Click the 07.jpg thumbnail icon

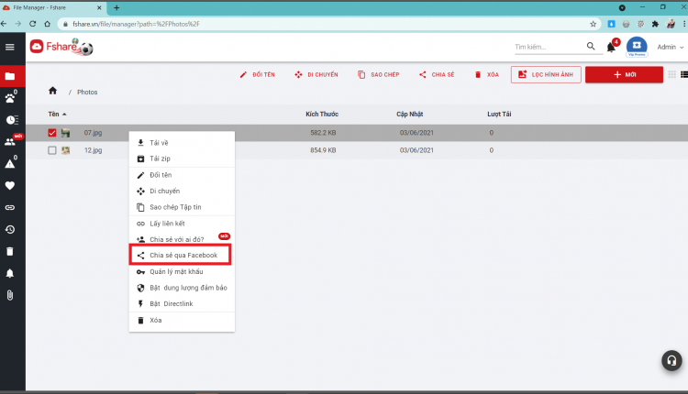pos(66,133)
